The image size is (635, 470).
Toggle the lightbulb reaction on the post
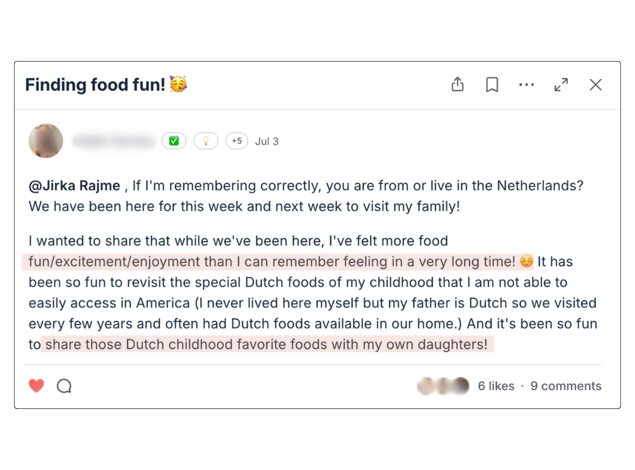click(206, 141)
